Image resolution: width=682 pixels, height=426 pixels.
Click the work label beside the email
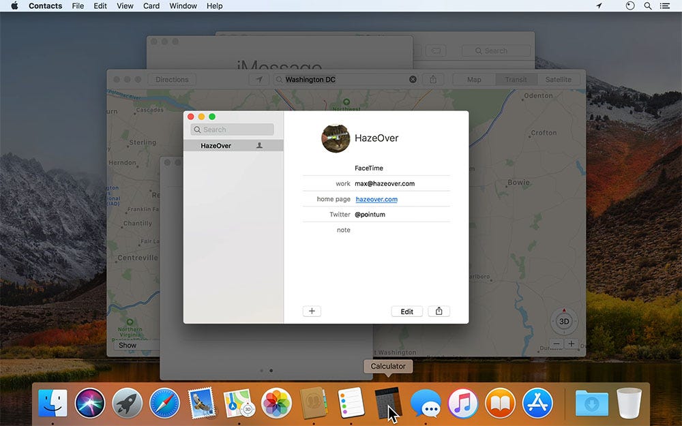click(343, 183)
